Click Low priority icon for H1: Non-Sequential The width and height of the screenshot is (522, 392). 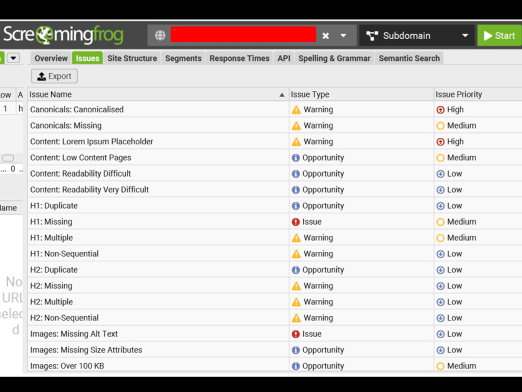441,253
